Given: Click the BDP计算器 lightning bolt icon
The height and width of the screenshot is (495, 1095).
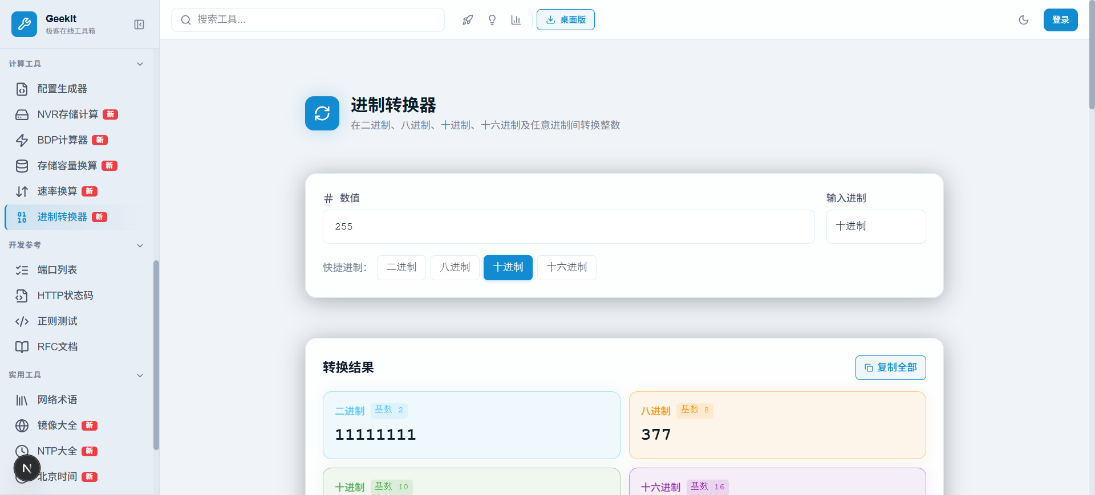Looking at the screenshot, I should coord(22,140).
